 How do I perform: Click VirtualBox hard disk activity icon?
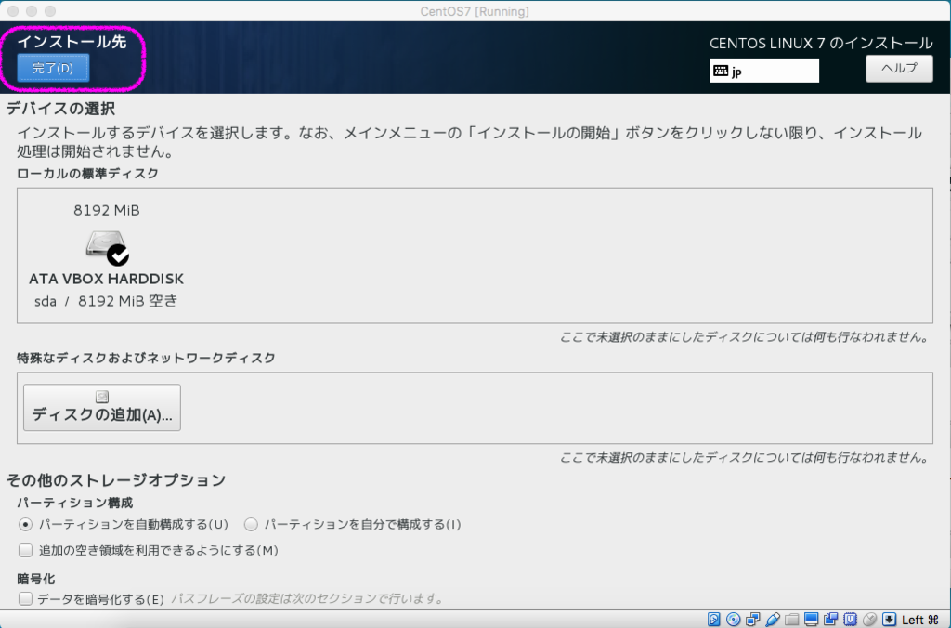[x=714, y=620]
